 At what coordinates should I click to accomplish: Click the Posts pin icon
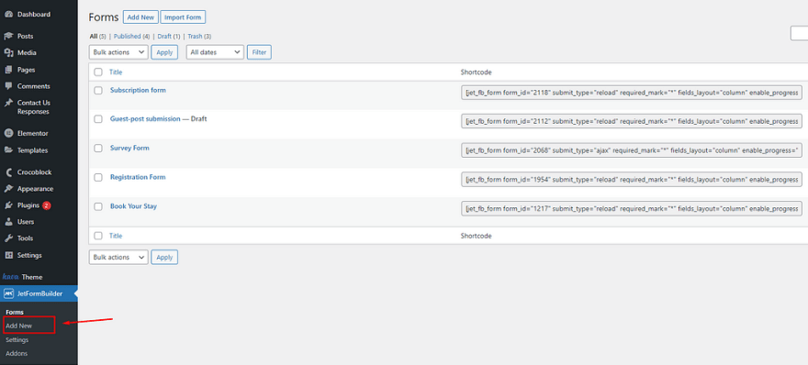[x=8, y=36]
